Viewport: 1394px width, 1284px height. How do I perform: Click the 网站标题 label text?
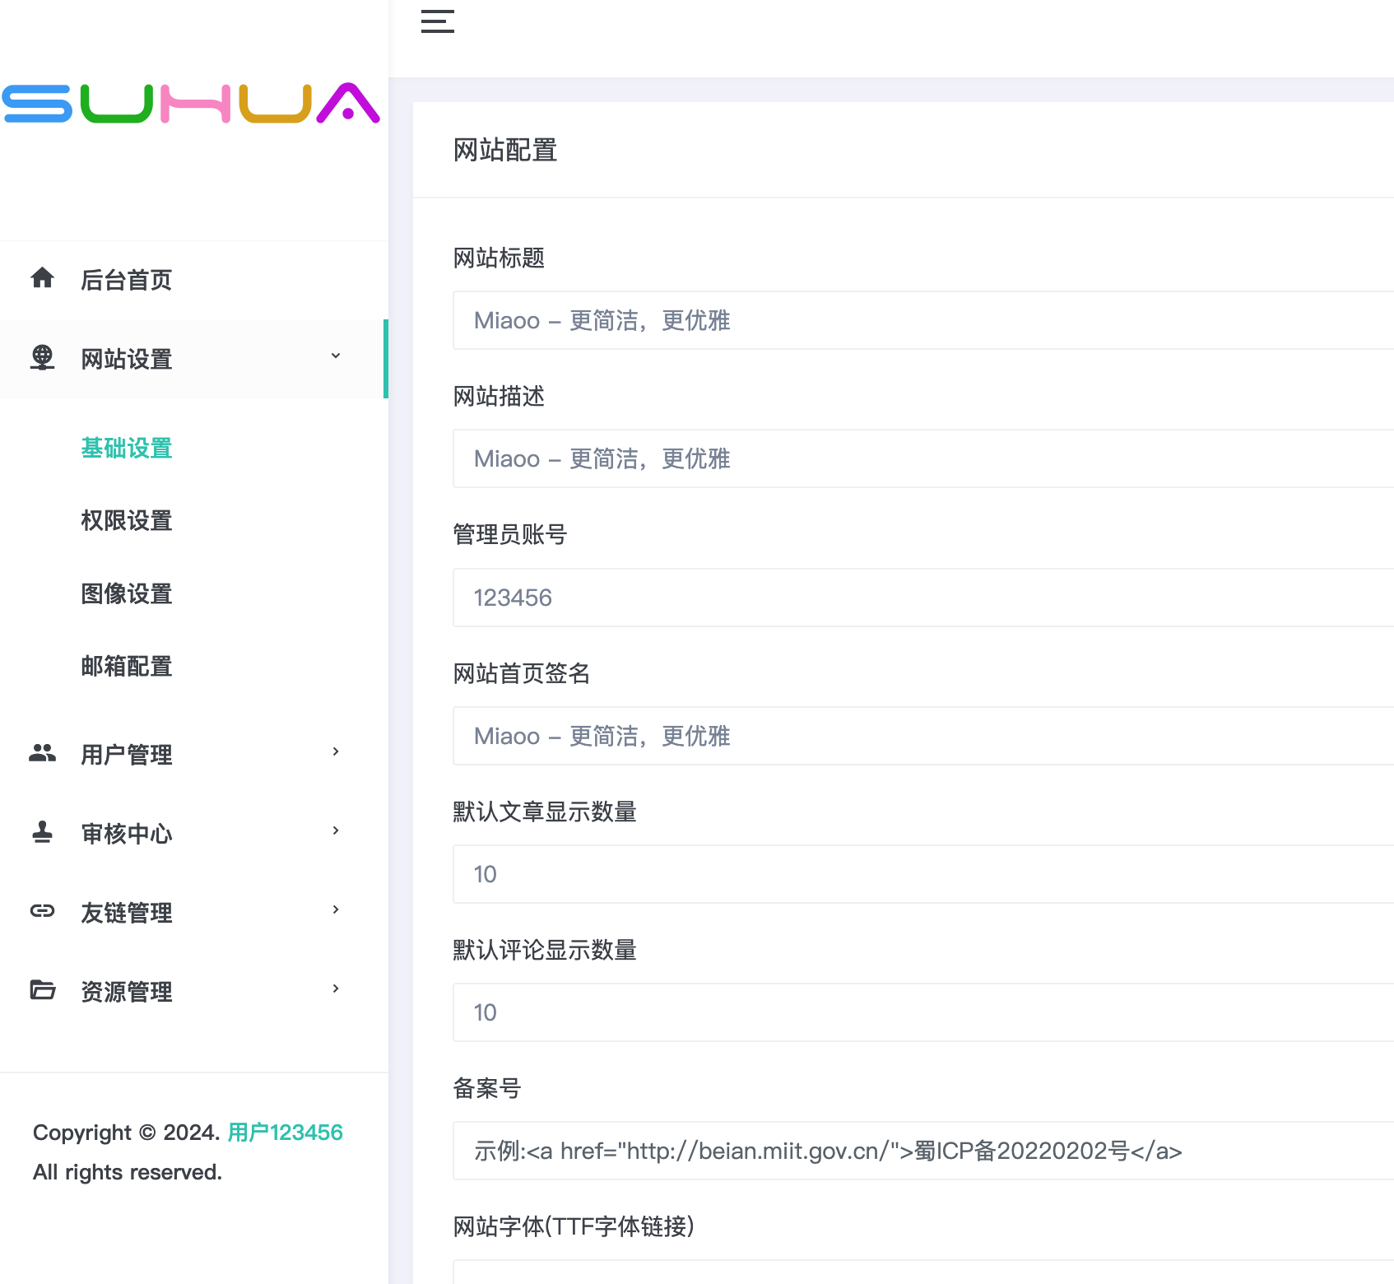coord(499,258)
